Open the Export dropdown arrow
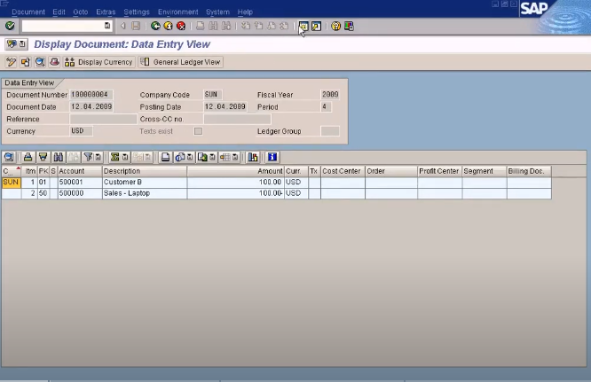Image resolution: width=591 pixels, height=382 pixels. tap(213, 157)
